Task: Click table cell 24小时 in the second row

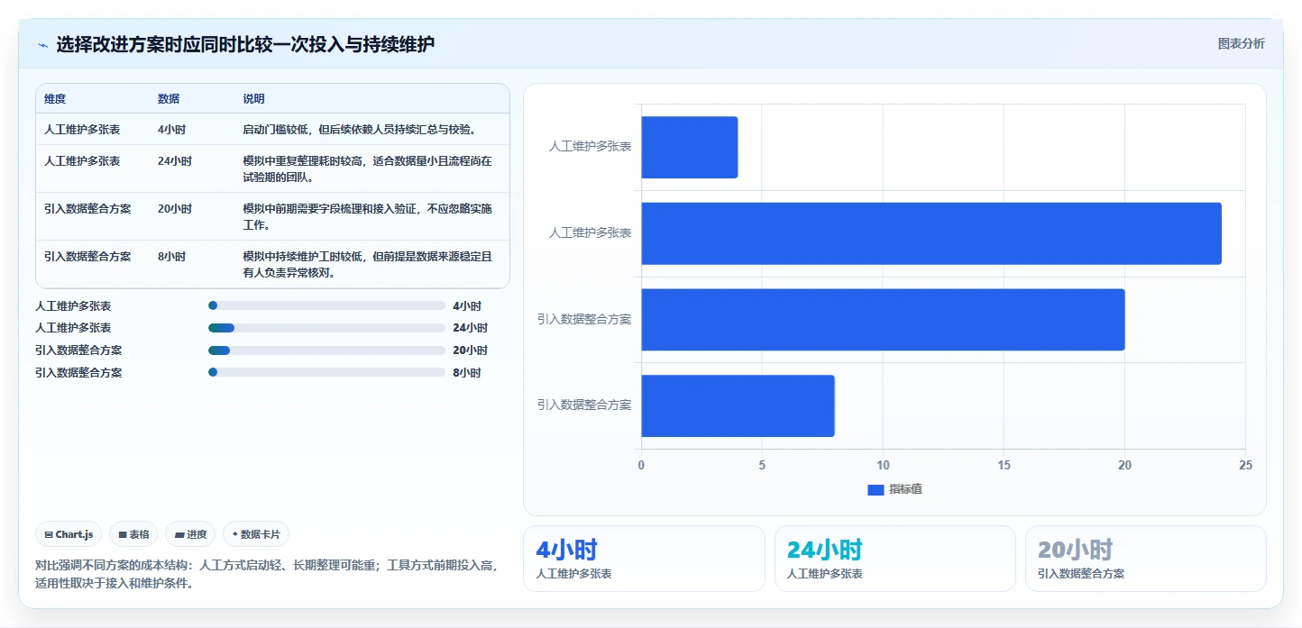Action: (x=174, y=161)
